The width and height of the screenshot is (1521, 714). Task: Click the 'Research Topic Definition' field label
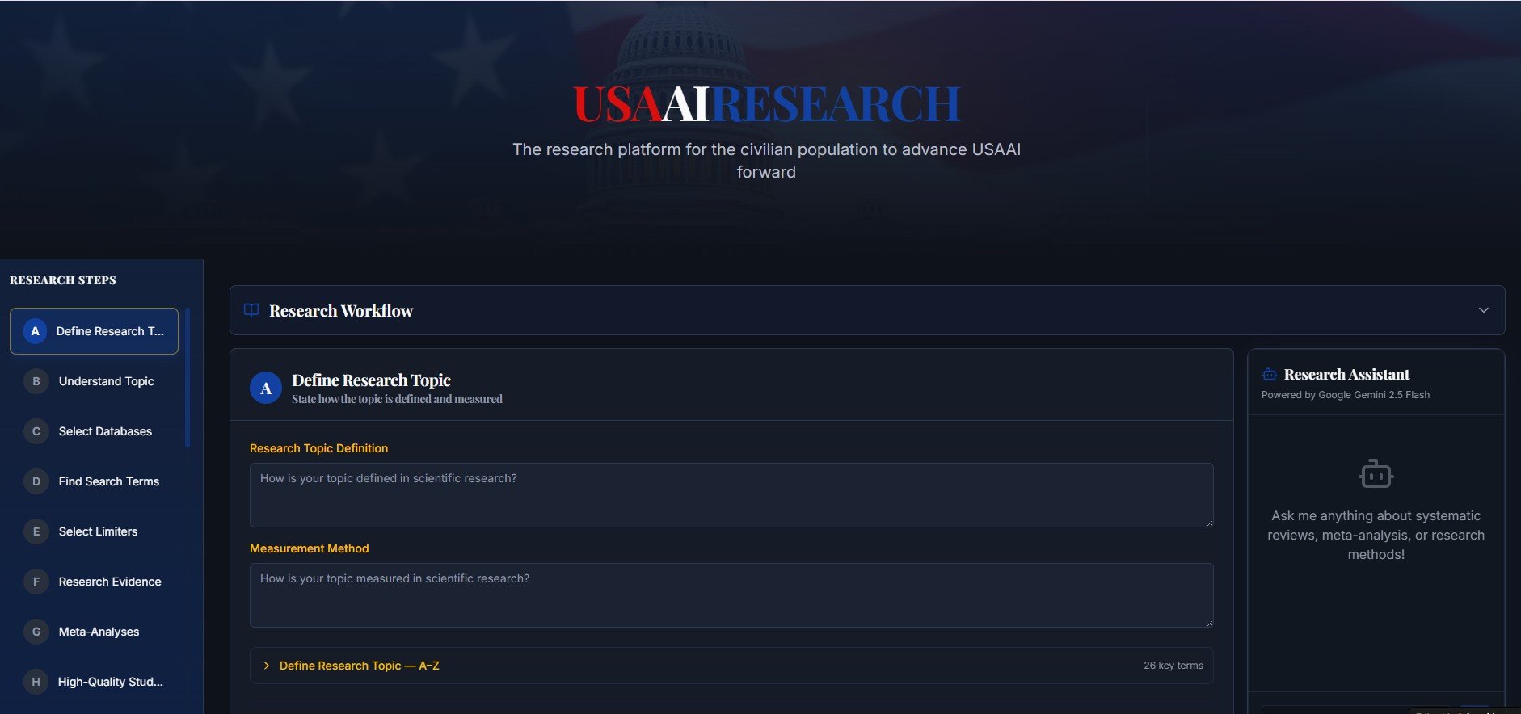[318, 448]
